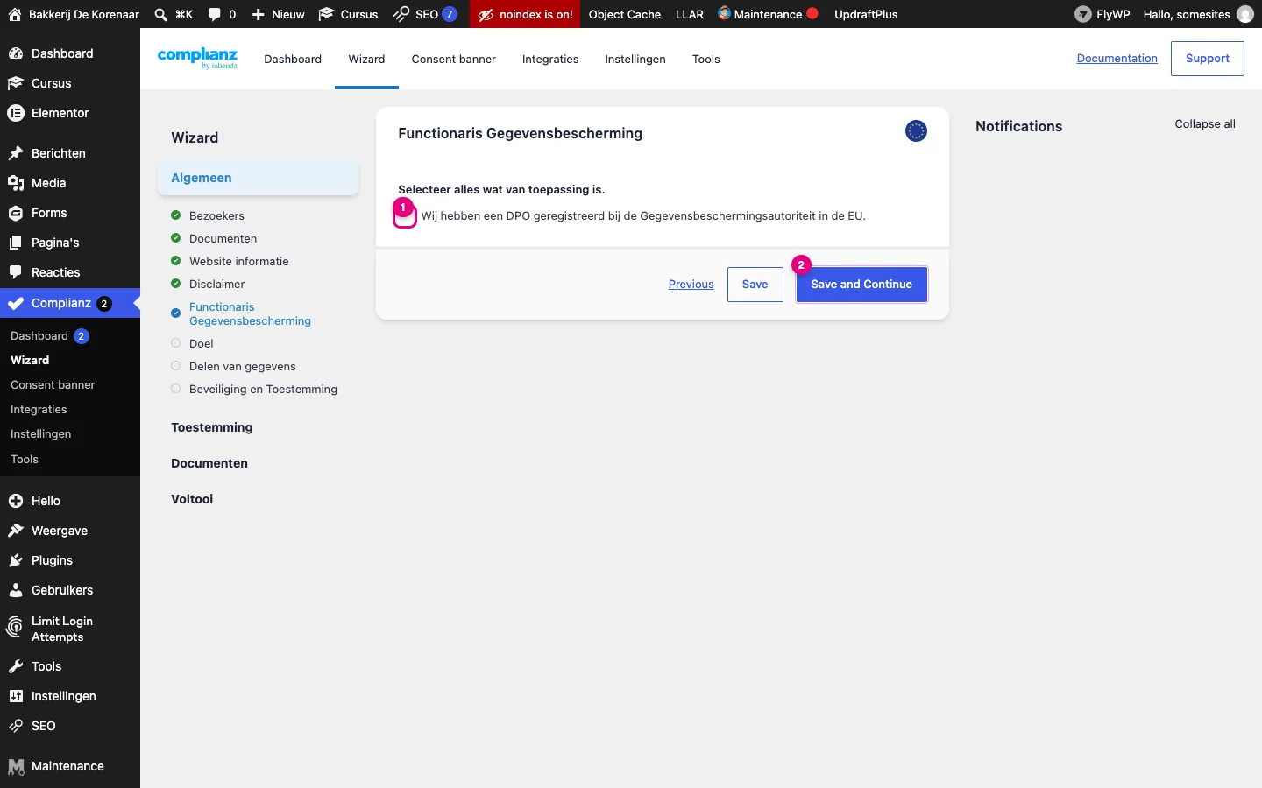Select the Algemeen wizard section
Image resolution: width=1262 pixels, height=788 pixels.
pyautogui.click(x=258, y=178)
